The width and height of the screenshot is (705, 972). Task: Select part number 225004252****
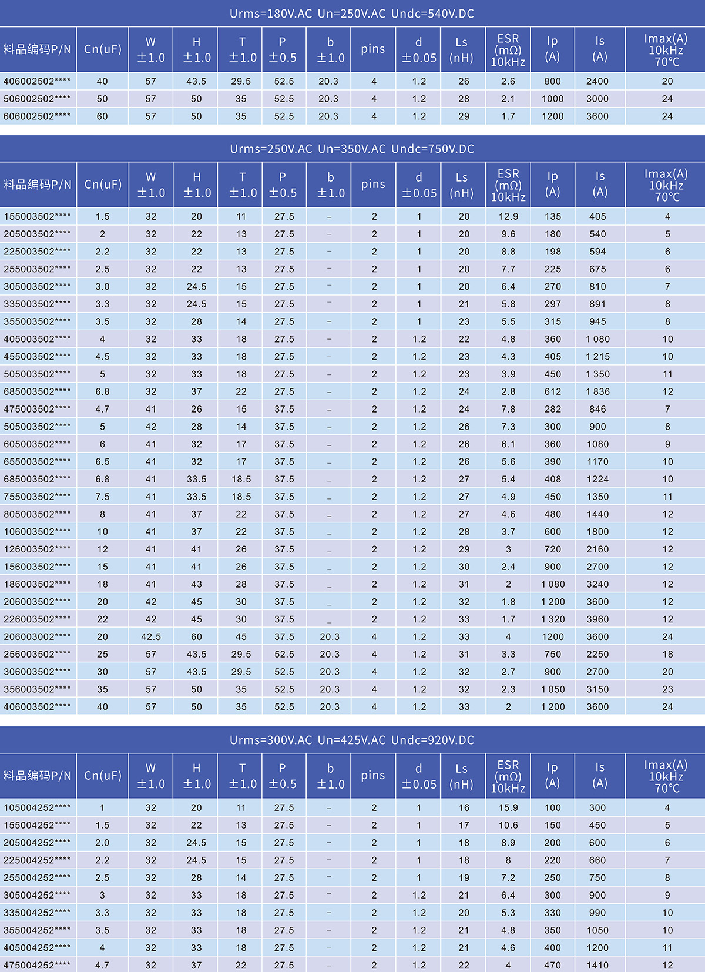click(x=37, y=860)
